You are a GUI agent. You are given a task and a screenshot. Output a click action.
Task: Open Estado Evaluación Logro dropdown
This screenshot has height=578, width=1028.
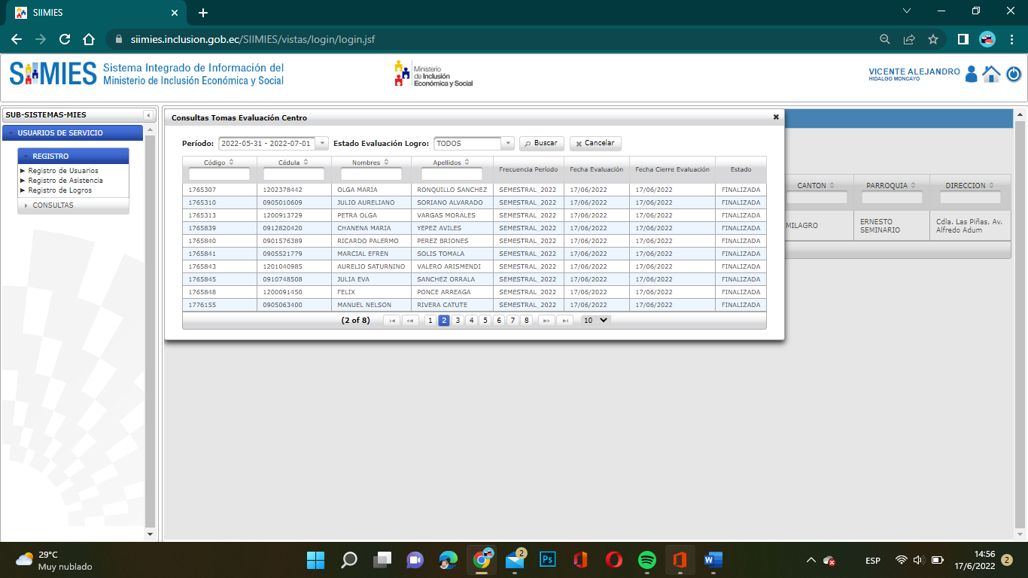point(507,144)
